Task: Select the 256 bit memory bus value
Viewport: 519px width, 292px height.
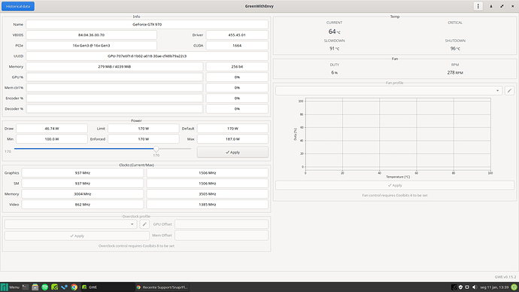Action: click(237, 66)
